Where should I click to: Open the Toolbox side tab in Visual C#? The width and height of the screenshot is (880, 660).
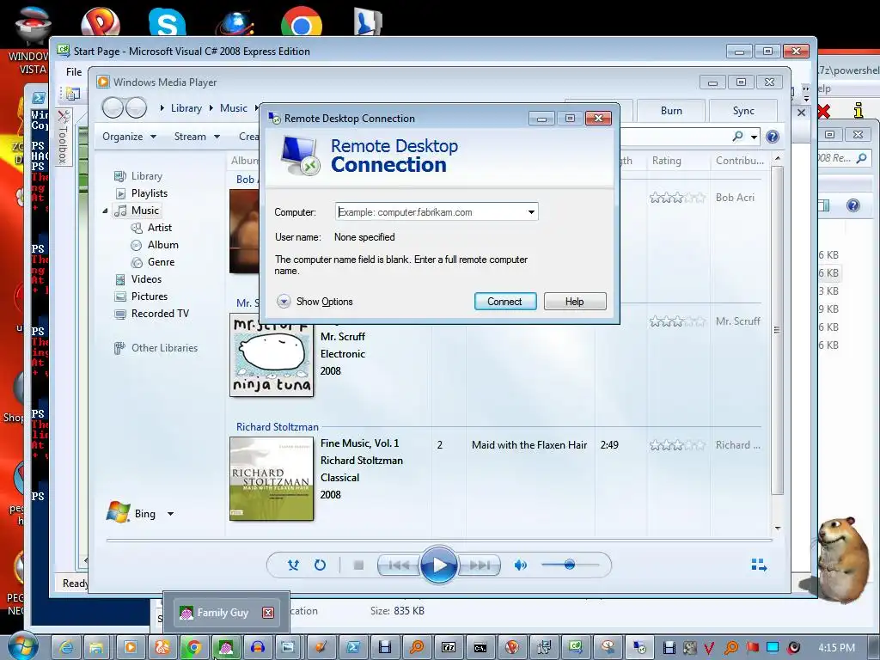(63, 137)
